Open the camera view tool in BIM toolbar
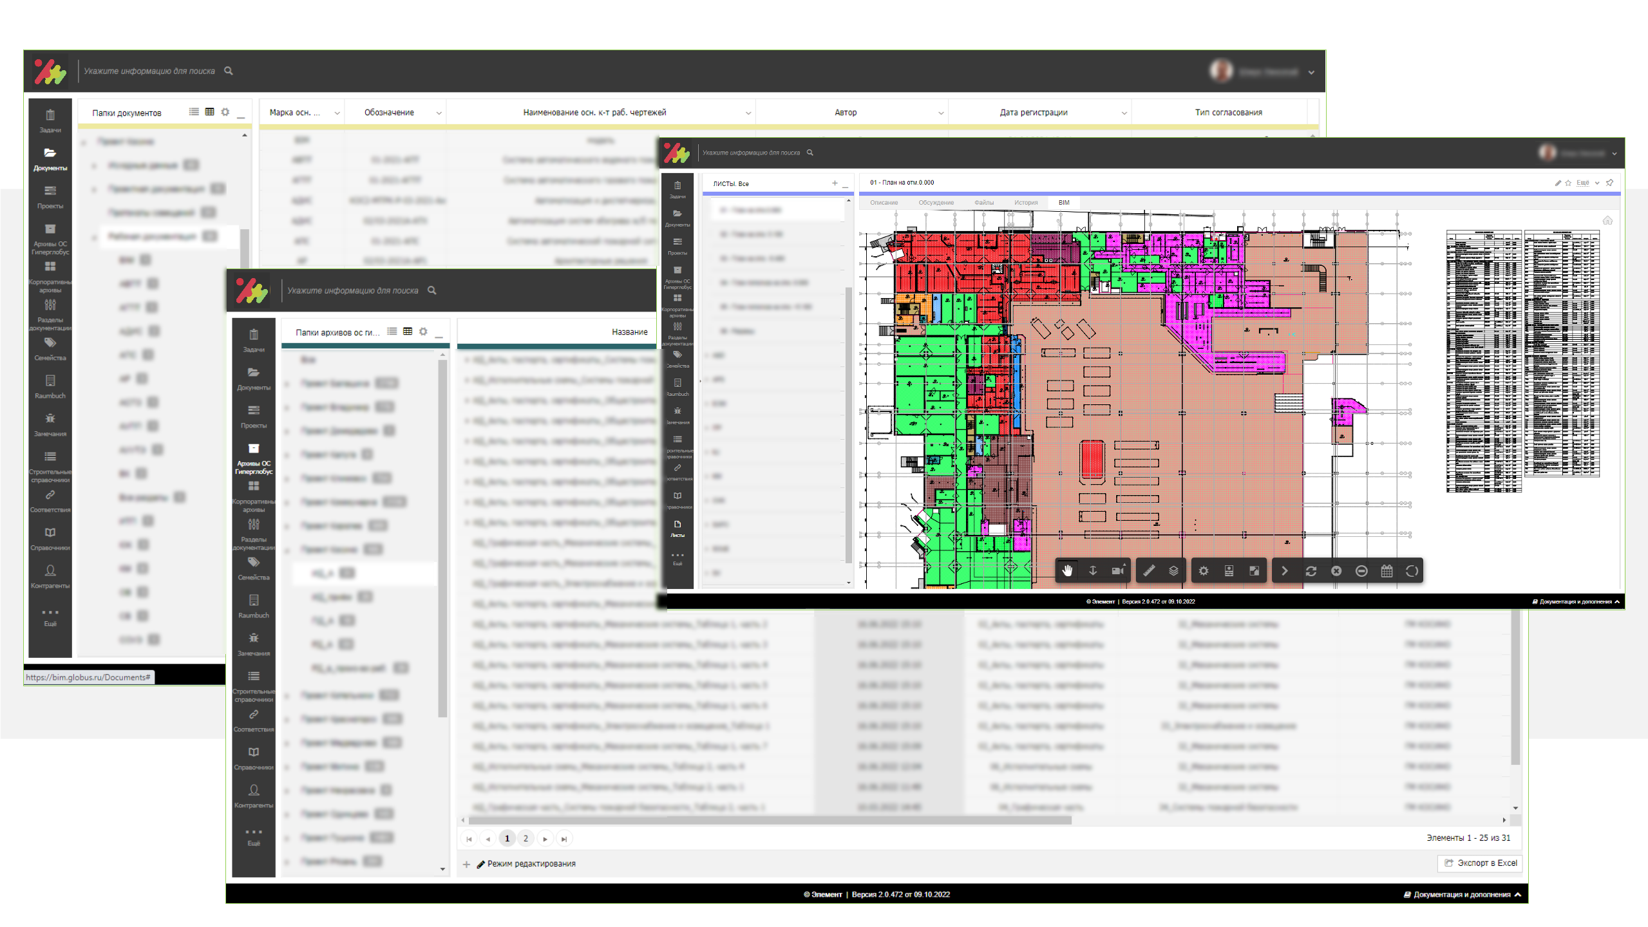1648x927 pixels. (1117, 570)
